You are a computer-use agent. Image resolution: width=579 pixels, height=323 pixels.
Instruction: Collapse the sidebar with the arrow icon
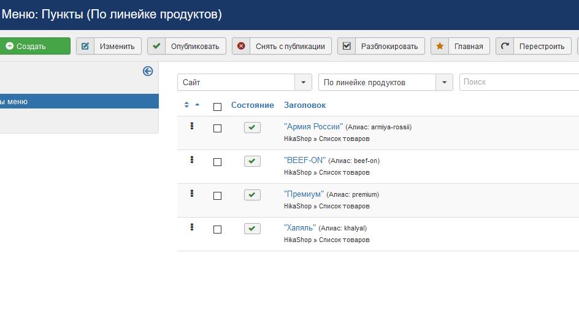point(148,71)
